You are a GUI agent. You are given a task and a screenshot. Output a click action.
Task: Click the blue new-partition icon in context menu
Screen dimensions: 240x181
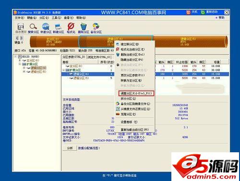pyautogui.click(x=118, y=44)
